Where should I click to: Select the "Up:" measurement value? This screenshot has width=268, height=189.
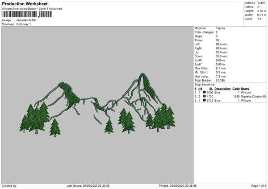tap(222, 52)
